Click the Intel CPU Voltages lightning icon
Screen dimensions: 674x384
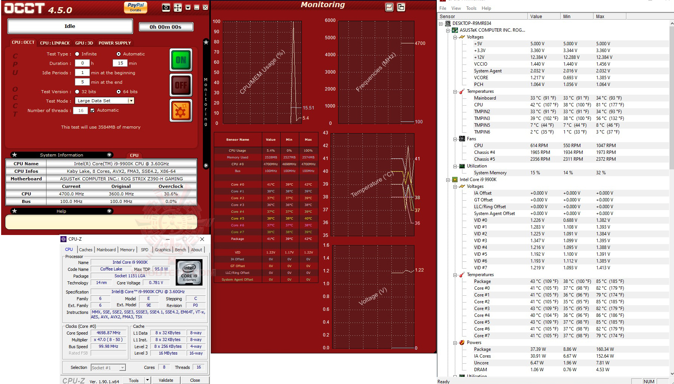point(462,186)
